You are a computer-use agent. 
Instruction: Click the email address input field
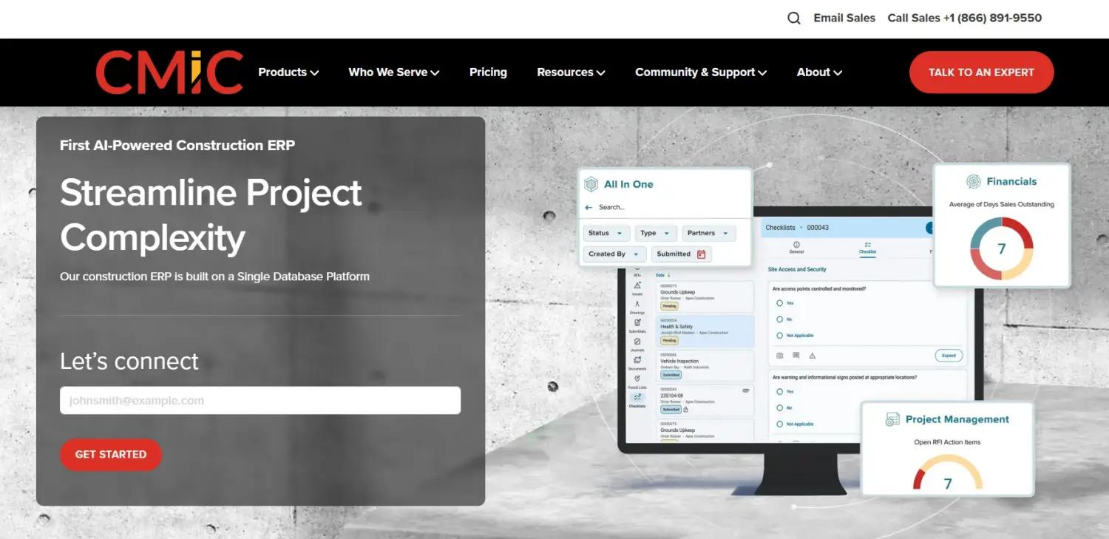260,401
